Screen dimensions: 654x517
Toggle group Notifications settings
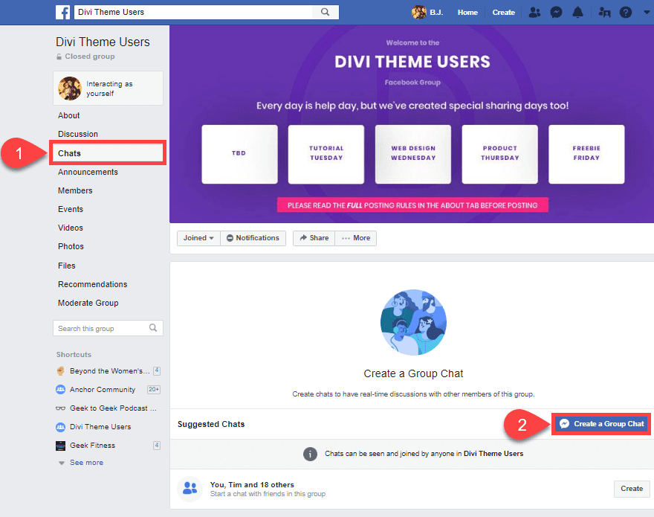point(253,238)
